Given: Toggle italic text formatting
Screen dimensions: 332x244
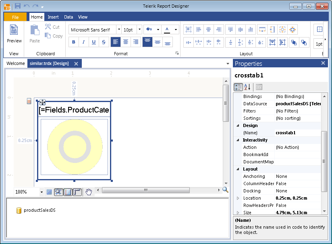Looking at the screenshot, I should coord(84,42).
